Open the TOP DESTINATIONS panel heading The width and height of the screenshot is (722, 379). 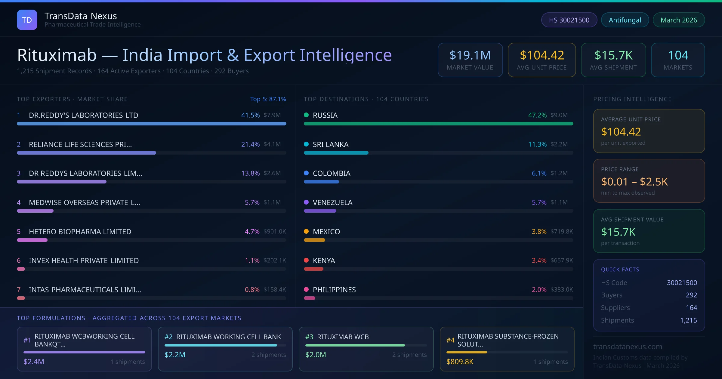pyautogui.click(x=366, y=99)
